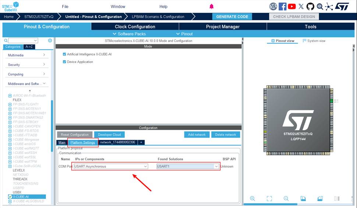Image resolution: width=357 pixels, height=208 pixels.
Task: Click the download icon beside I-CUBE-CANOPEN
Action: click(10, 126)
